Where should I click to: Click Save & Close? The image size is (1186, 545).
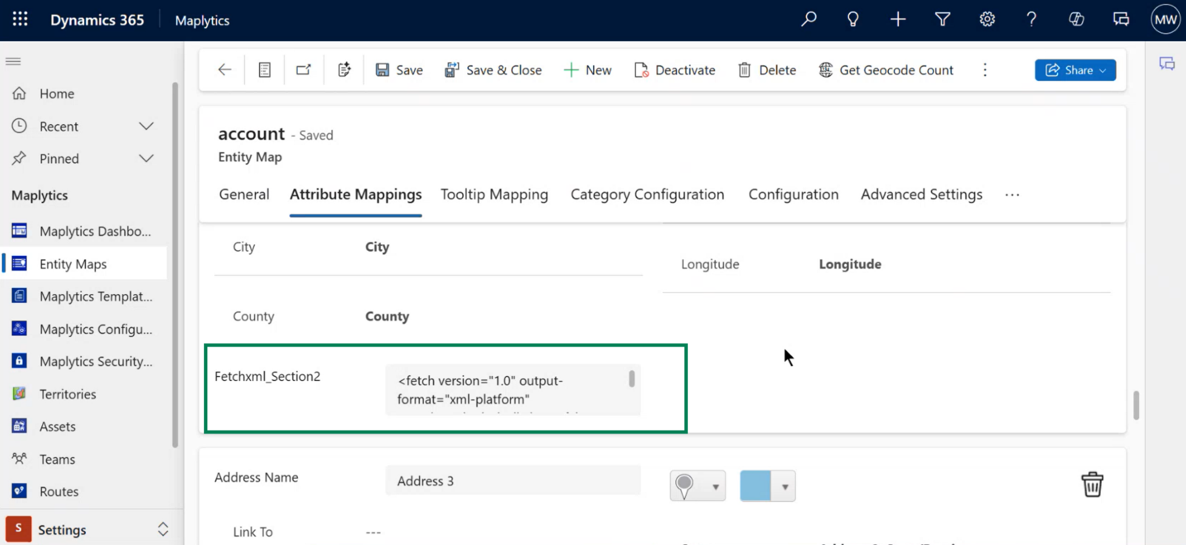pos(493,70)
